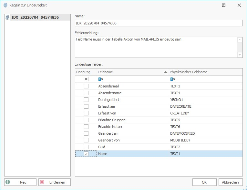The height and width of the screenshot is (190, 247).
Task: Click the fingerprint icon beside IDX_20220704_04574836 in list
Action: [x=7, y=17]
